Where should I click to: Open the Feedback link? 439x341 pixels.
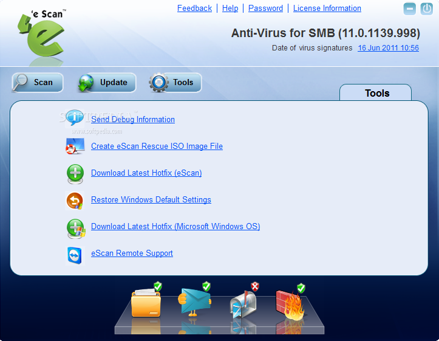194,9
